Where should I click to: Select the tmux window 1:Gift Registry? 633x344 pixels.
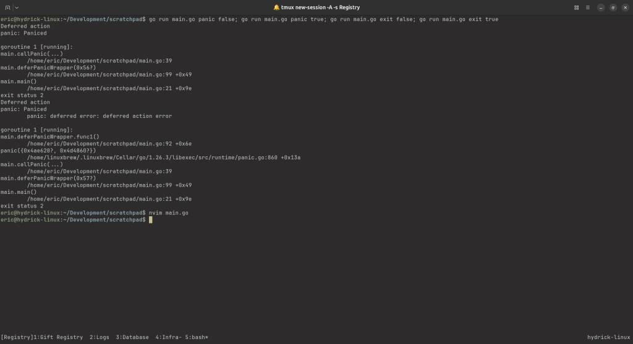(58, 337)
